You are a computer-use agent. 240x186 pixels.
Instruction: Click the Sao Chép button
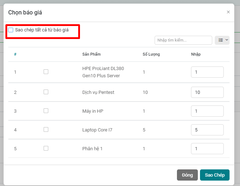(x=214, y=175)
